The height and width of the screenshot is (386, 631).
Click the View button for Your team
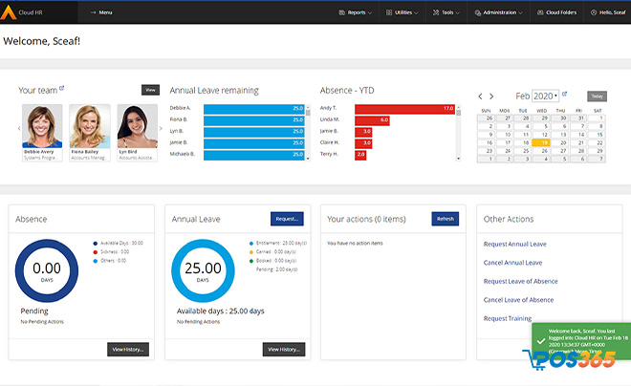pos(150,90)
